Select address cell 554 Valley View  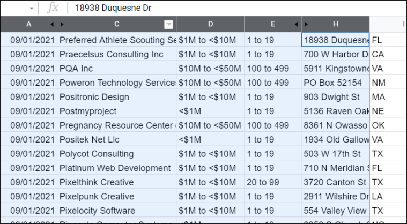click(x=335, y=211)
